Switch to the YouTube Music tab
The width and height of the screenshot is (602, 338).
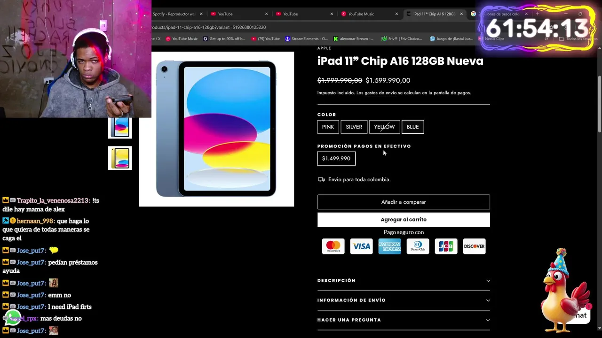[361, 14]
